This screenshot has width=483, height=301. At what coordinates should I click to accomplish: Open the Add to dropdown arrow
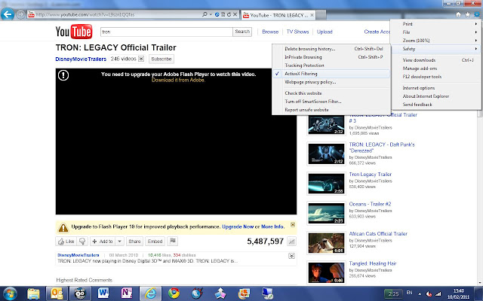(x=120, y=241)
